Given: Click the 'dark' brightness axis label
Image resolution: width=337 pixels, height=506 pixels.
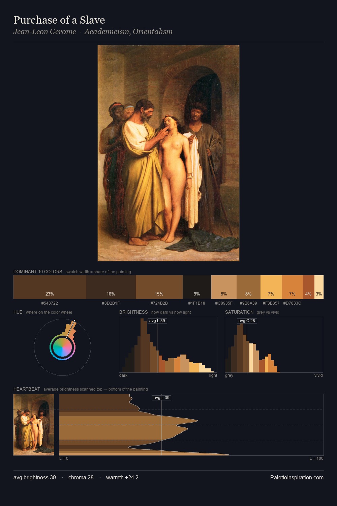Looking at the screenshot, I should tap(123, 375).
